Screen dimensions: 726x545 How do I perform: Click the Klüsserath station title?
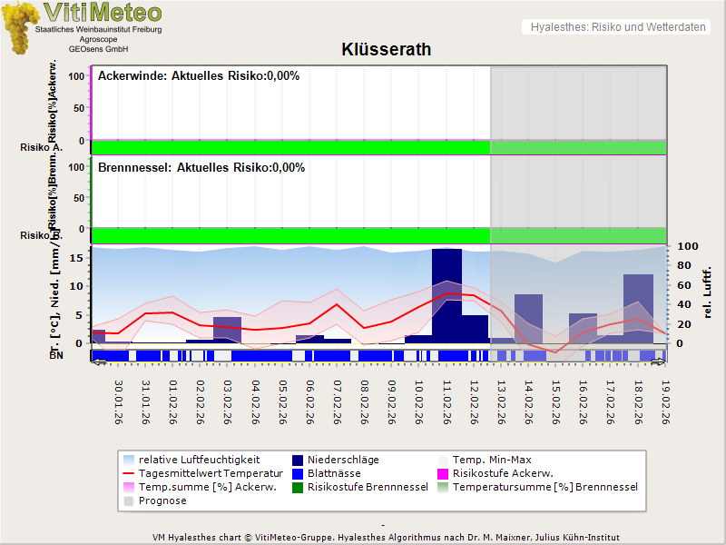(387, 49)
